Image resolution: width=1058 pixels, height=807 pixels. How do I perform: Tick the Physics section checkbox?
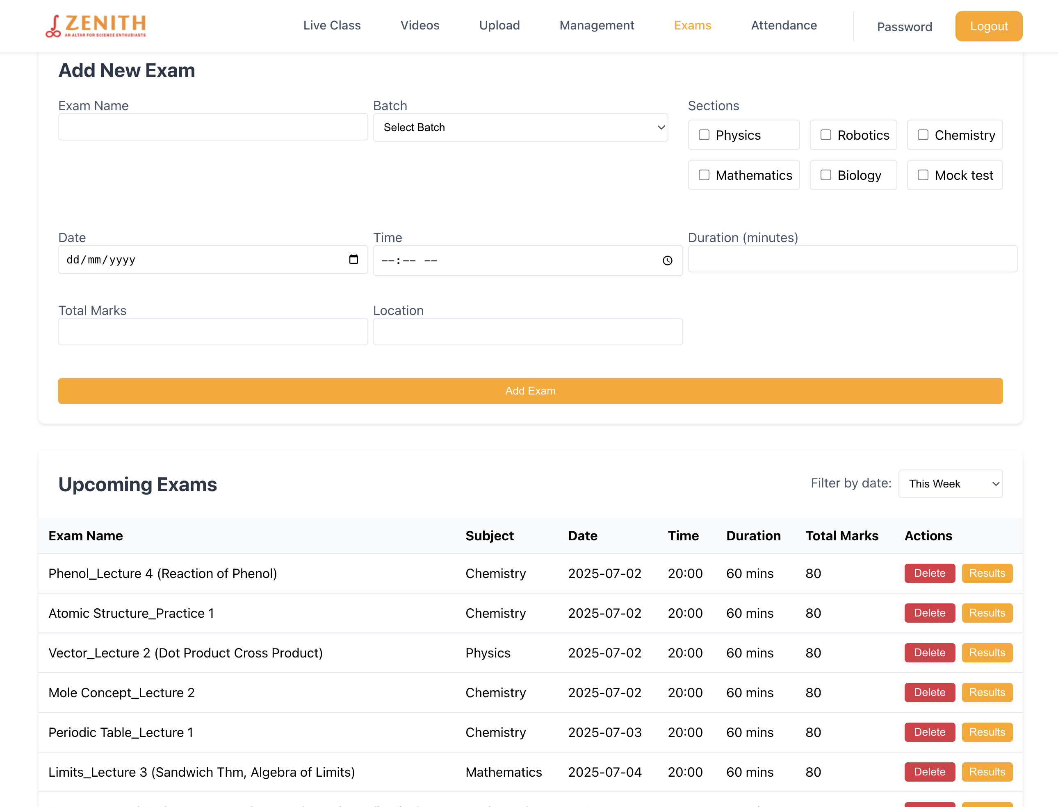704,135
